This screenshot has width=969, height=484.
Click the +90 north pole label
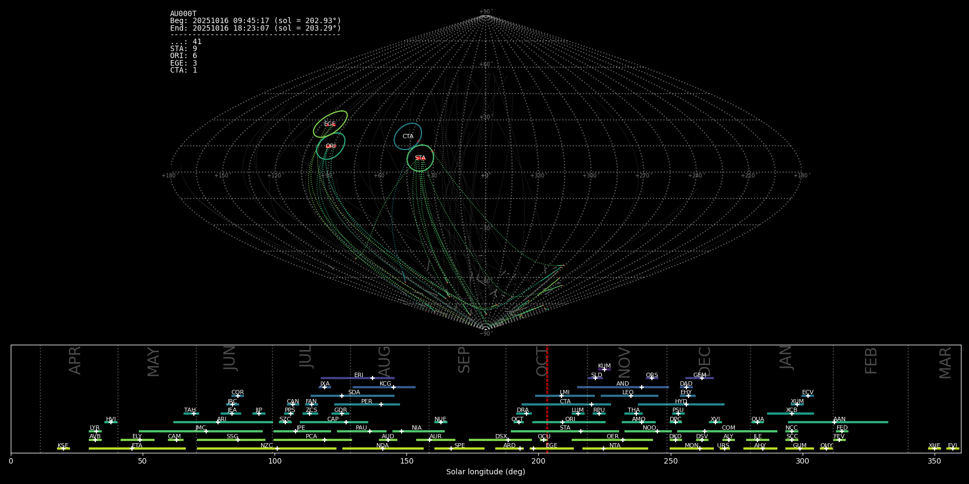(486, 12)
